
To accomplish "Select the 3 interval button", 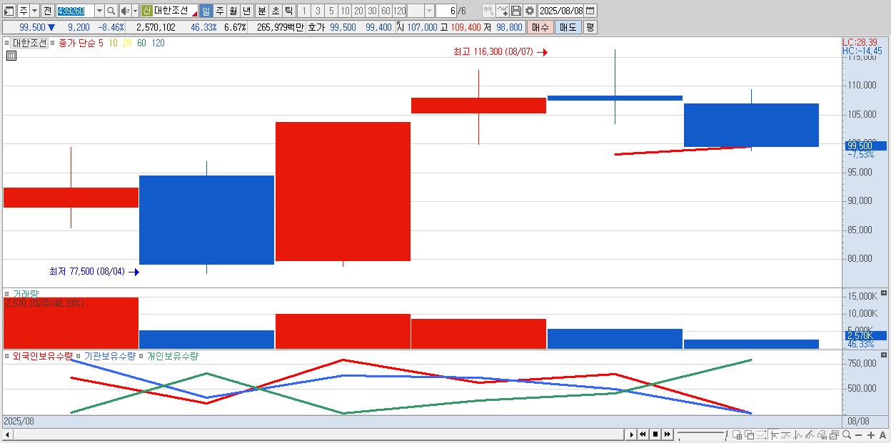I will (x=318, y=11).
